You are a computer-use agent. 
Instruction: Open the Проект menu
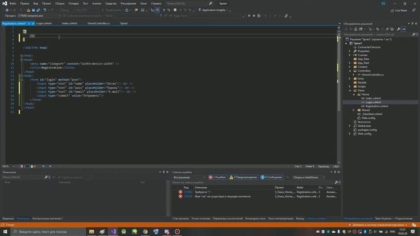click(47, 3)
